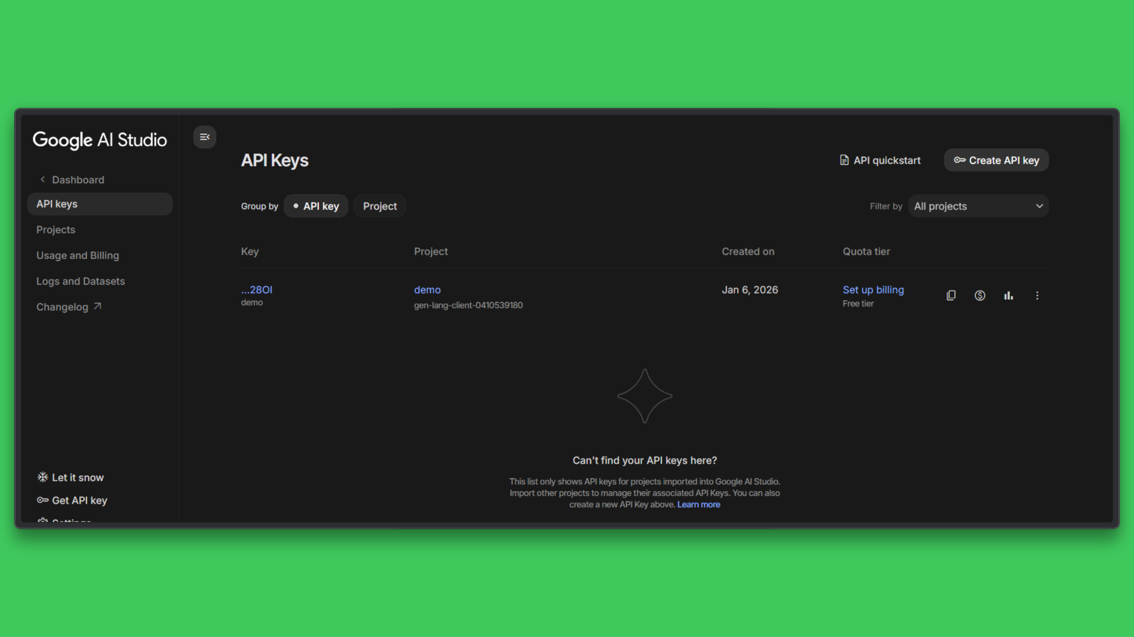The width and height of the screenshot is (1134, 637).
Task: Toggle grouping to Project
Action: coord(379,206)
